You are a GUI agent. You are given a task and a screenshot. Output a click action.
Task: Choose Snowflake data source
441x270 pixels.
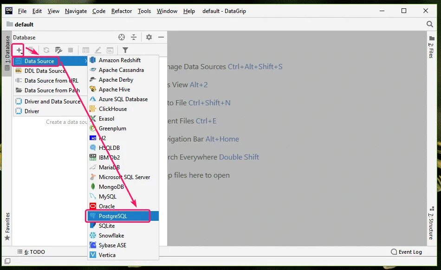[x=123, y=236]
